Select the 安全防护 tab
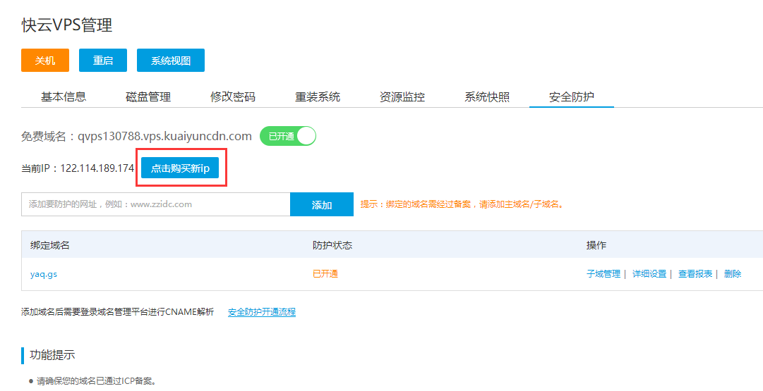 572,97
